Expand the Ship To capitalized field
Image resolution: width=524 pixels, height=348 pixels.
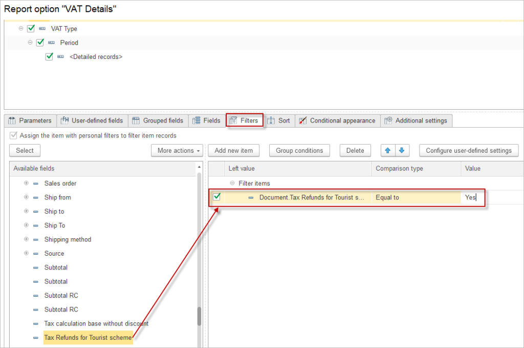26,225
